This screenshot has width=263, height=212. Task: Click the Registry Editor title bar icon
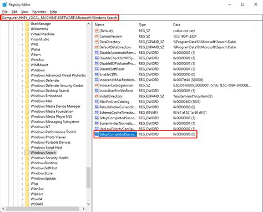pos(4,4)
